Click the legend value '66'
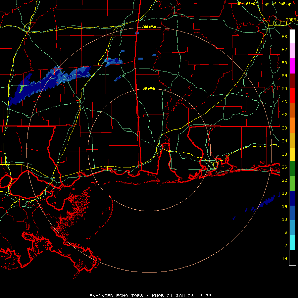Screen dimensions: 298x298 tap(284, 36)
